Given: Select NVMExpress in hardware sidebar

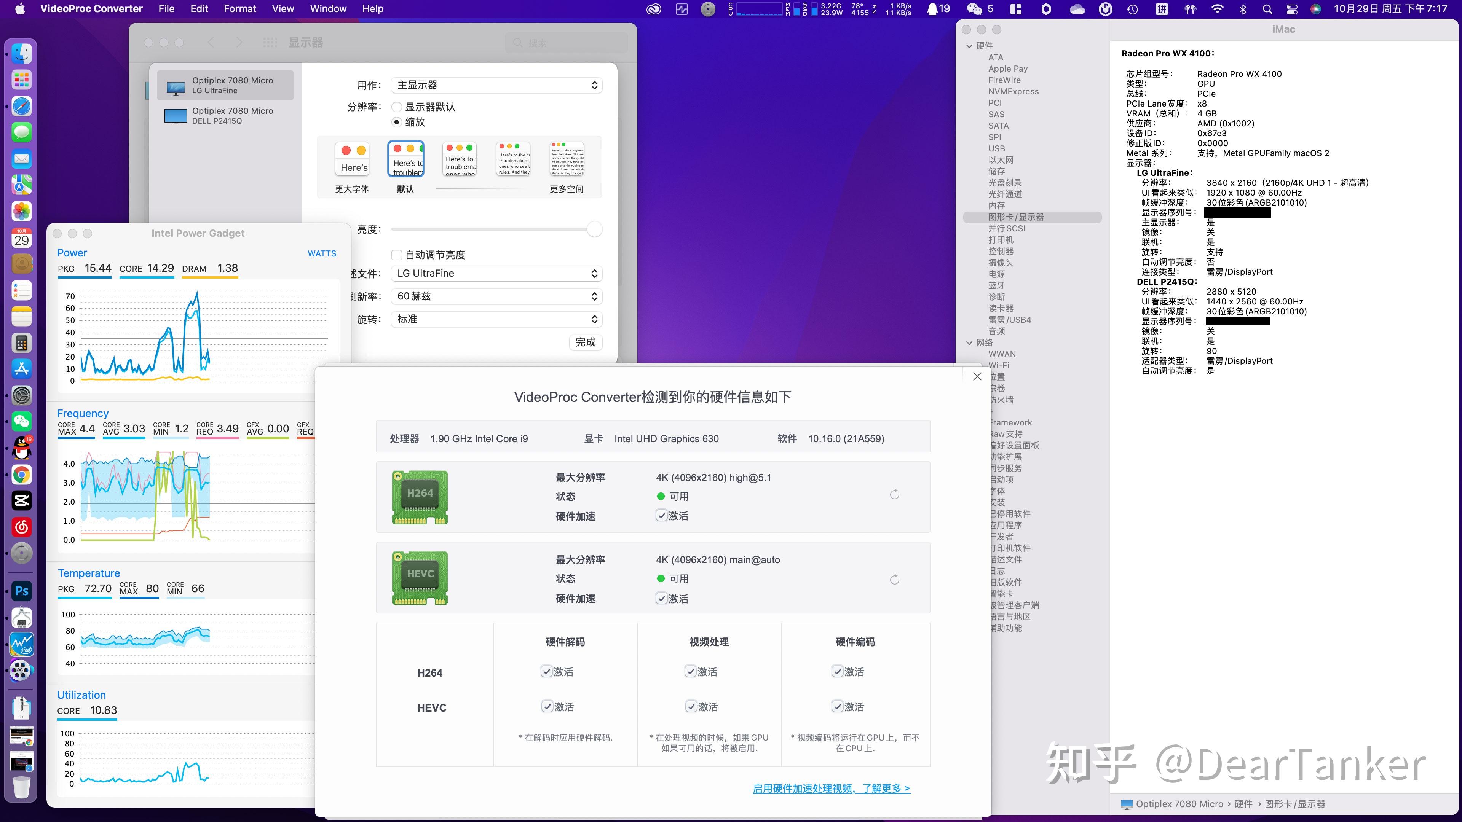Looking at the screenshot, I should (x=1014, y=91).
